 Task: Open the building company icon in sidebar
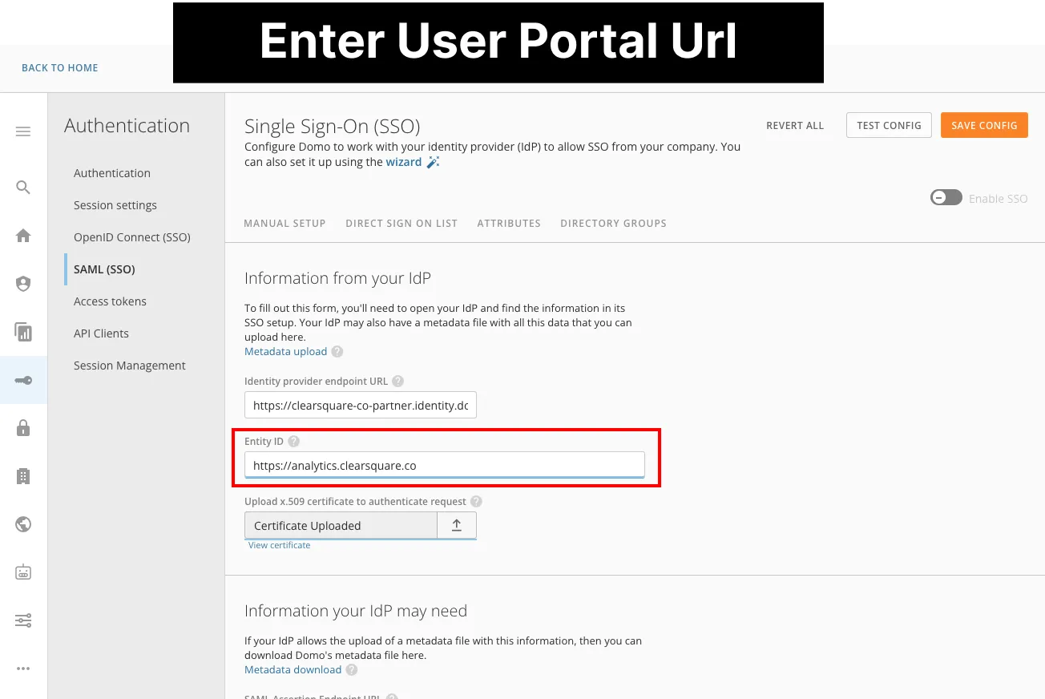tap(23, 476)
